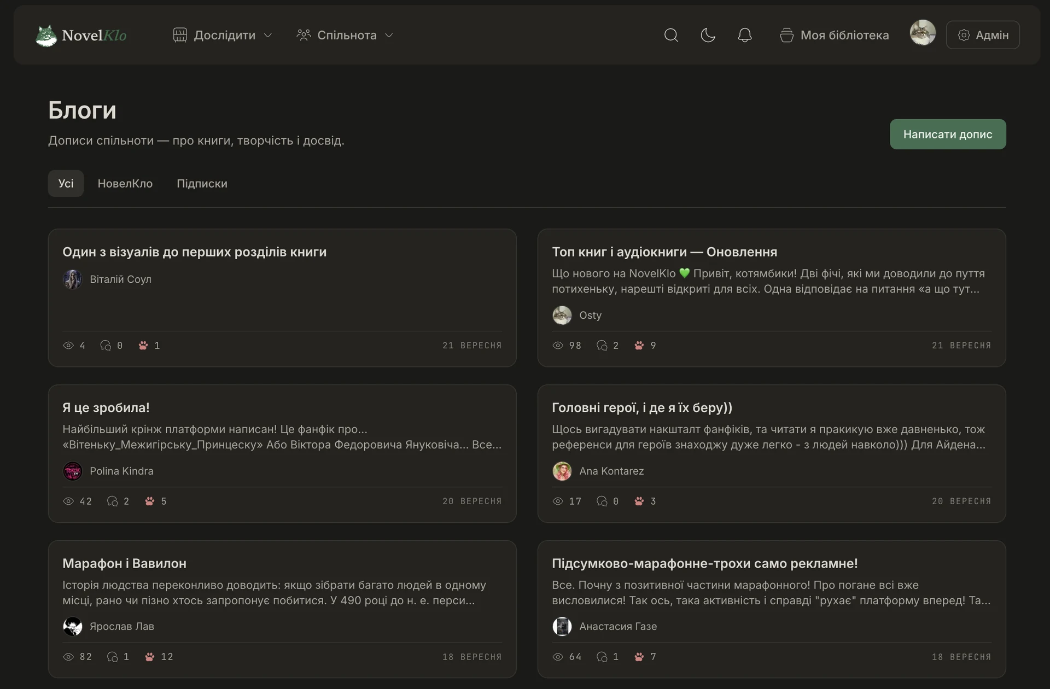The height and width of the screenshot is (689, 1050).
Task: Open Моя бібліотека link
Action: pos(834,35)
